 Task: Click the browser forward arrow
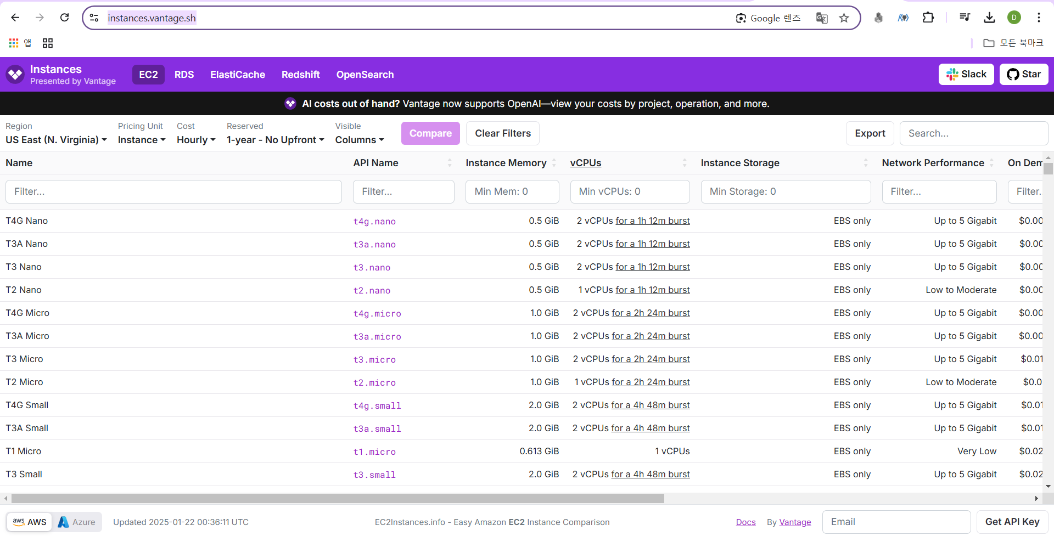pos(40,18)
